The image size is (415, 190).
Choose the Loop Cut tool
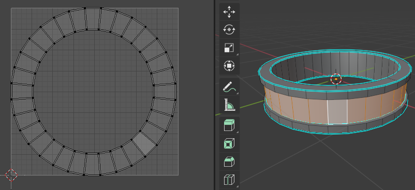[x=229, y=179]
